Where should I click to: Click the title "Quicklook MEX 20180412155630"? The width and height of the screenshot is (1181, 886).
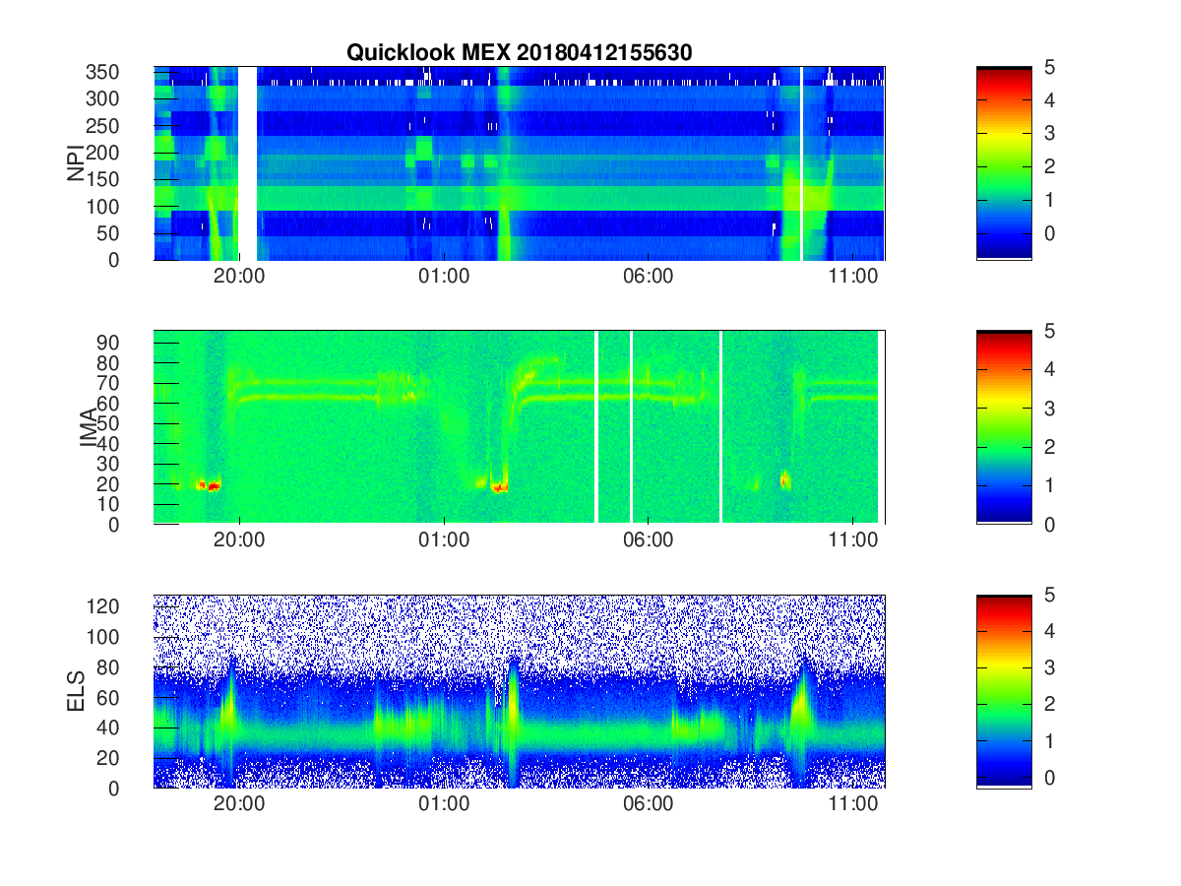tap(520, 53)
